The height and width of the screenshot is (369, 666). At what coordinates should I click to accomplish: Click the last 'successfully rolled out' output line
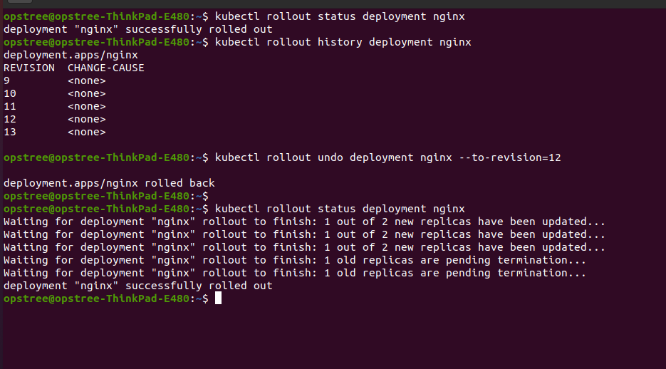(x=138, y=286)
